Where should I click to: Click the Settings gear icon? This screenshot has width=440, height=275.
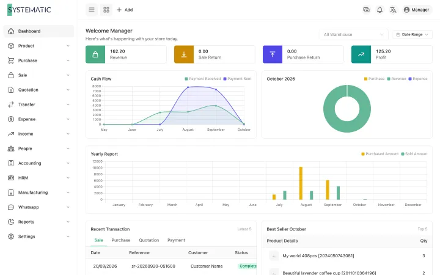pos(11,237)
